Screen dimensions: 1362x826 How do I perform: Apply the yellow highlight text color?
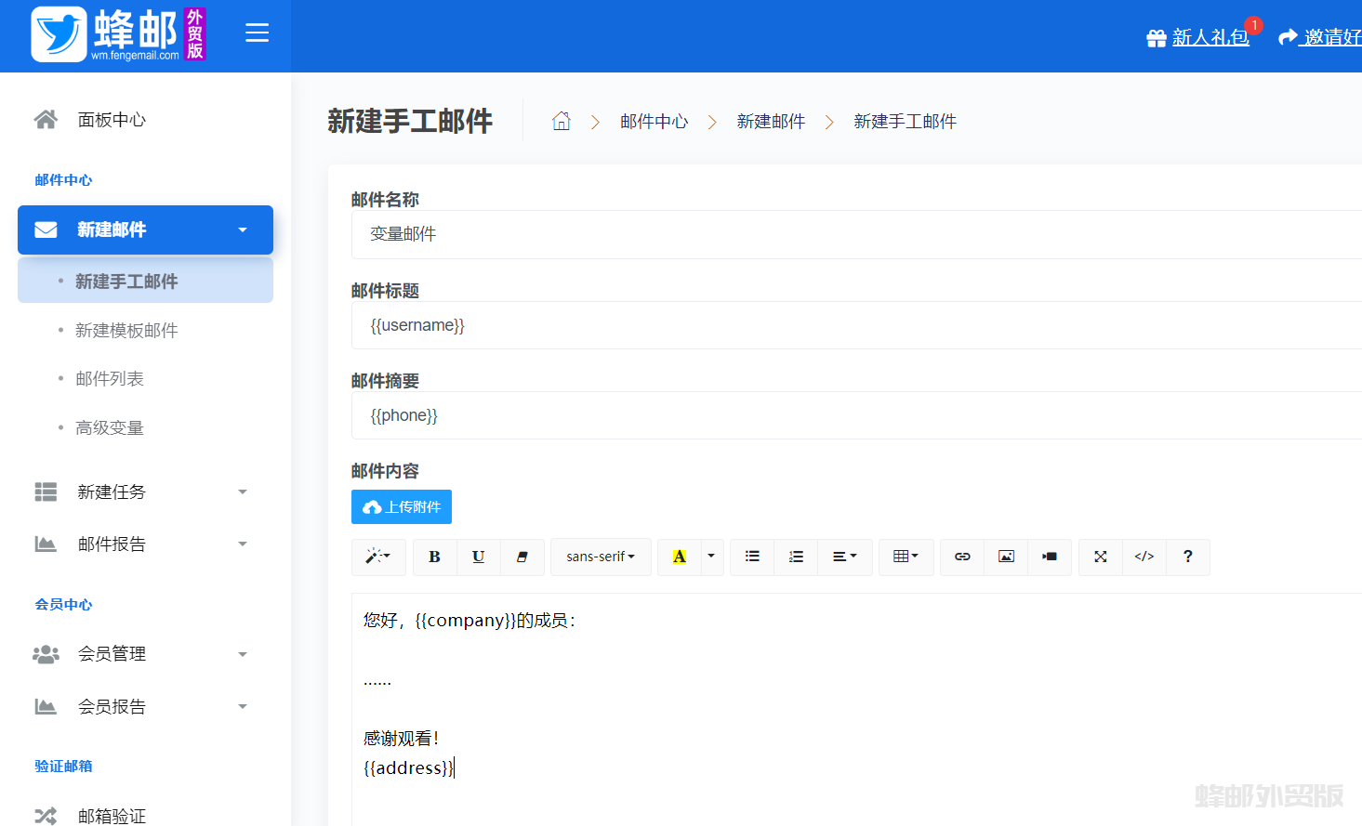pyautogui.click(x=680, y=557)
